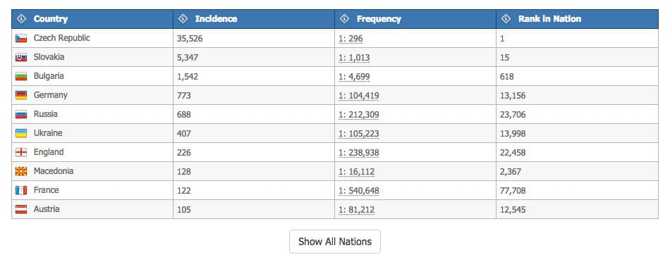
Task: Select the France country name
Action: 46,190
